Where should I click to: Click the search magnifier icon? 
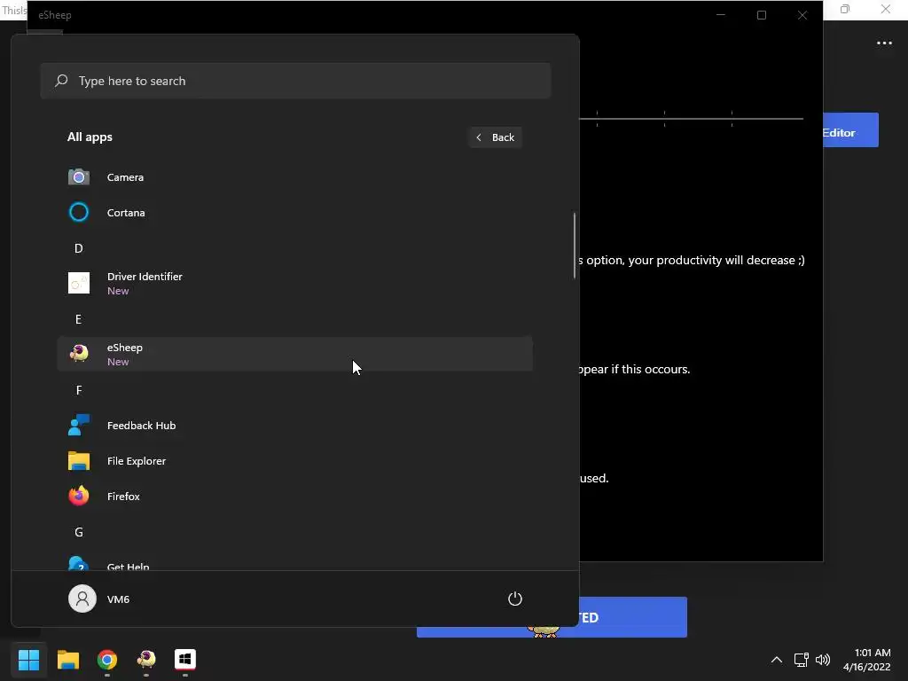tap(61, 81)
